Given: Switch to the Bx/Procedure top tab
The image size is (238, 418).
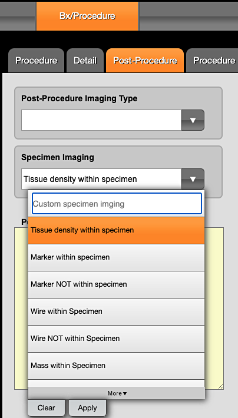Looking at the screenshot, I should [87, 16].
